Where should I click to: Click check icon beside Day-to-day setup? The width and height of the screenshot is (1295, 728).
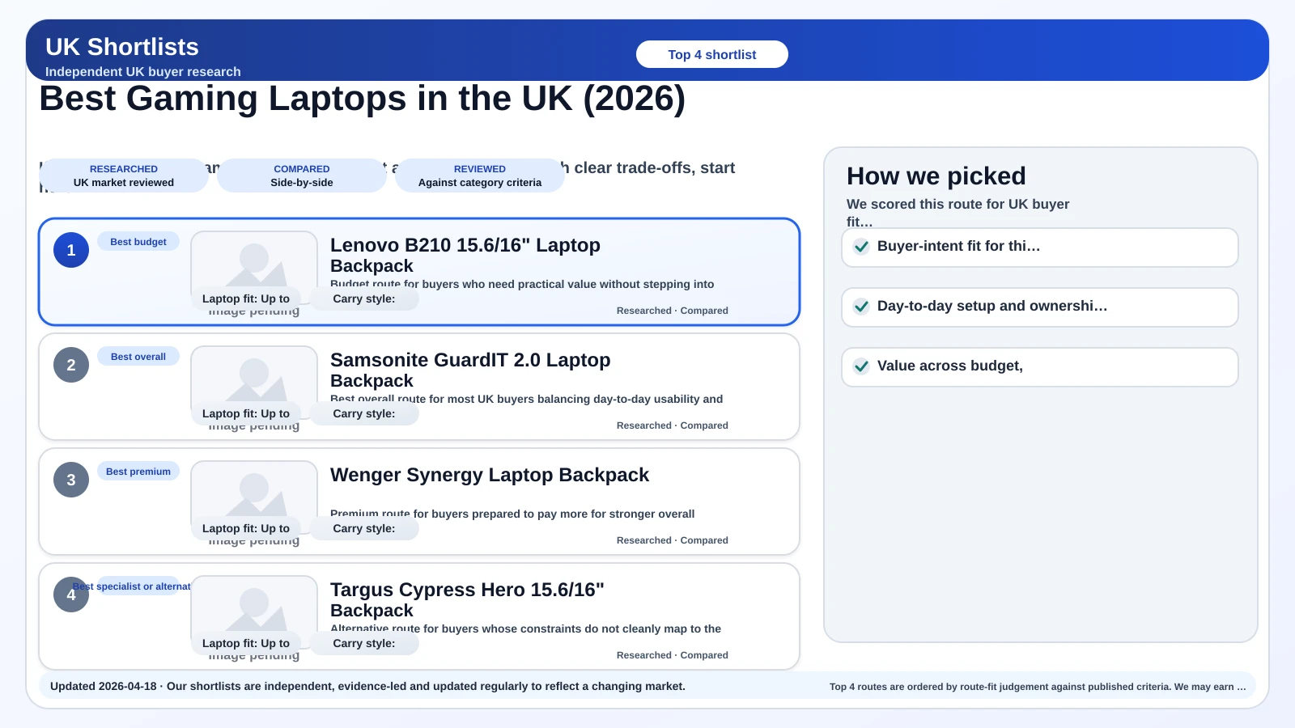click(x=862, y=307)
